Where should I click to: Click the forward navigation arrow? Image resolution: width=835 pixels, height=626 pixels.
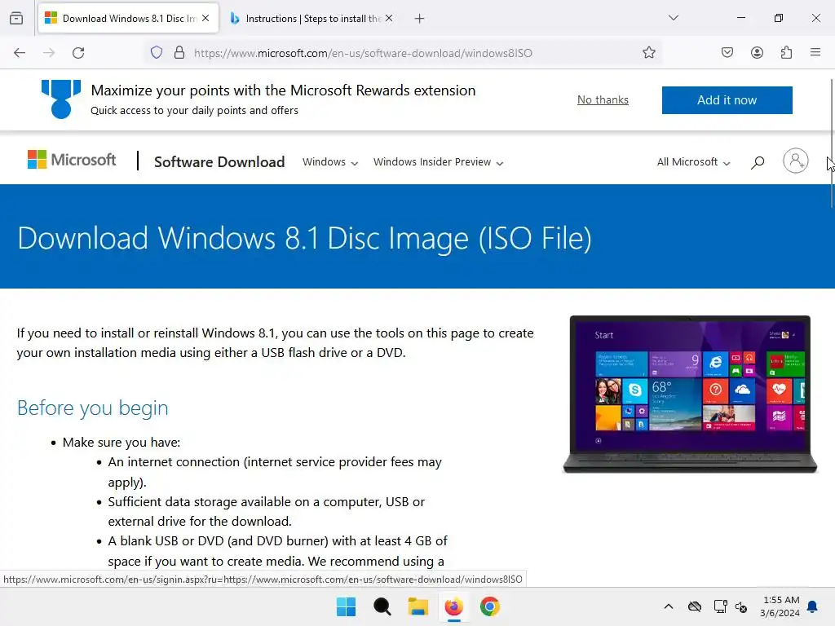tap(49, 53)
